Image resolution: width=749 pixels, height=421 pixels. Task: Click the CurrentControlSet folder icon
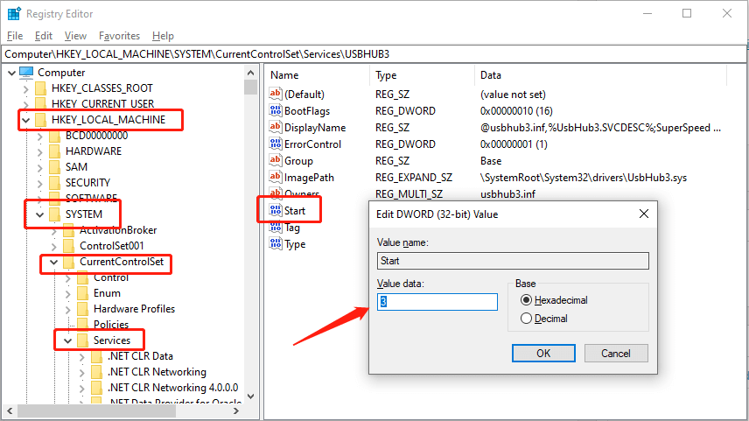coord(68,262)
